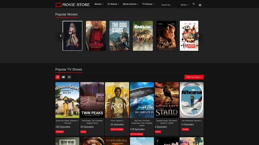The width and height of the screenshot is (259, 145).
Task: Expand the Movie Genres menu
Action: tap(130, 4)
